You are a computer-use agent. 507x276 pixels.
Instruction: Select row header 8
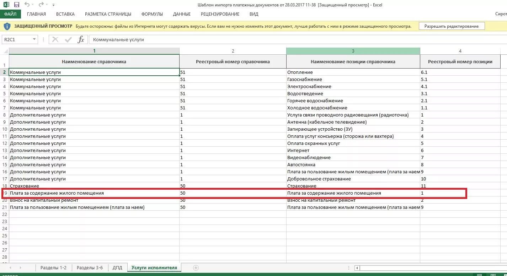pyautogui.click(x=5, y=115)
